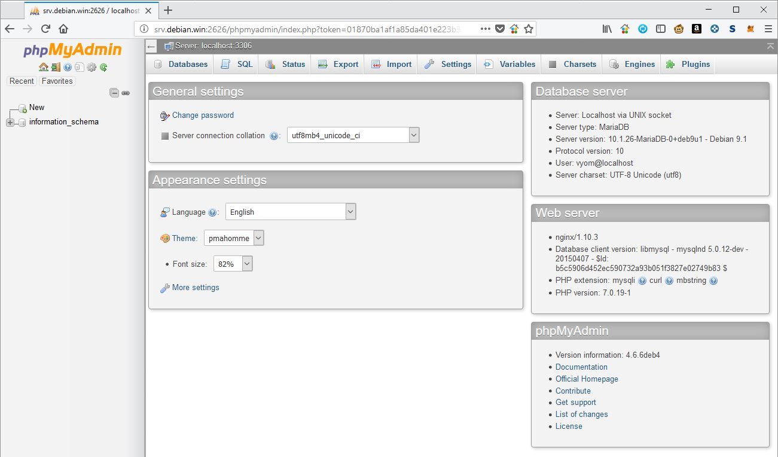Click the page menu collapse arrow icon

[x=770, y=46]
